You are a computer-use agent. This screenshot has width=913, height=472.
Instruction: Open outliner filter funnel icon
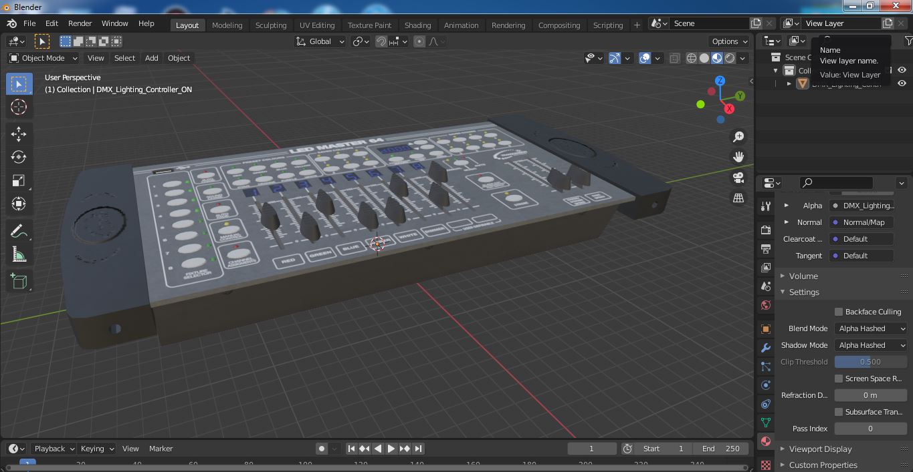(x=908, y=41)
